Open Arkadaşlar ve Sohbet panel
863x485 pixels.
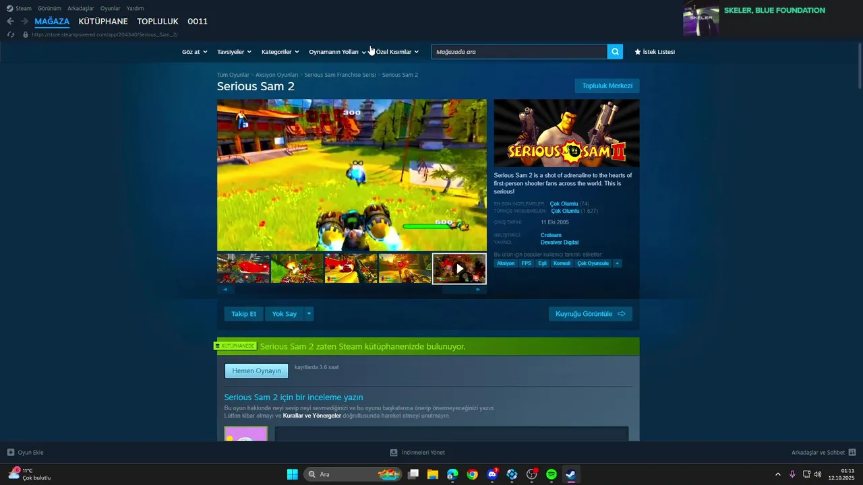823,453
